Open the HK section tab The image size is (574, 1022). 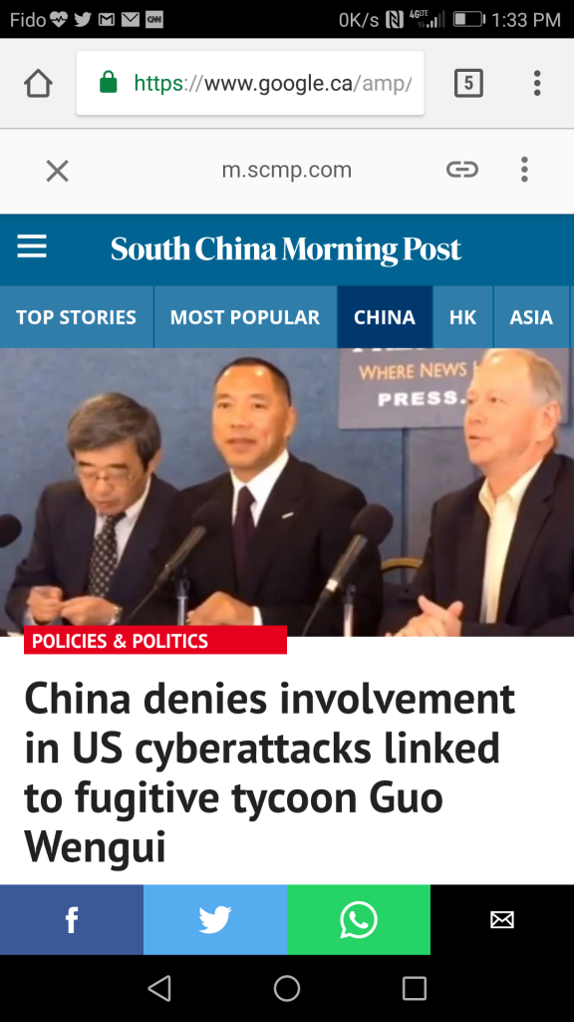462,317
